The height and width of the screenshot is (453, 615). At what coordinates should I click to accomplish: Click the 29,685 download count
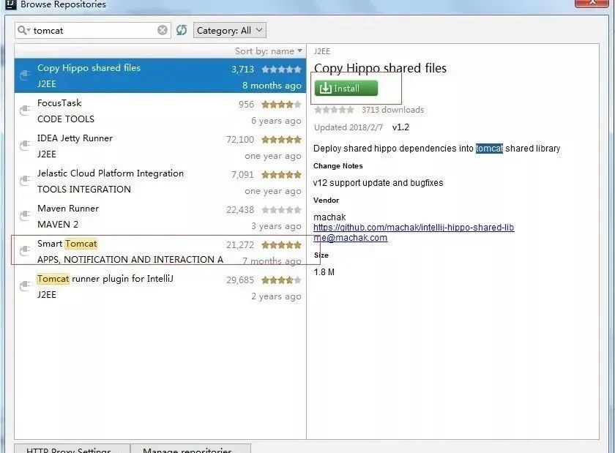[x=240, y=280]
